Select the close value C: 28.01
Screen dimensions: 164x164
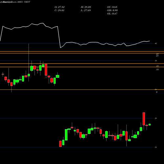point(60,10)
